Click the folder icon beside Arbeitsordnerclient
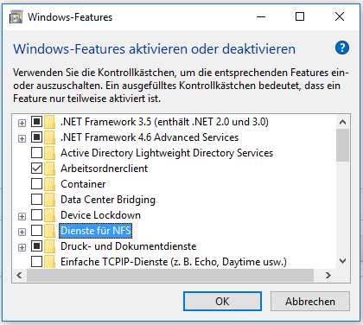This screenshot has width=363, height=325. (49, 169)
